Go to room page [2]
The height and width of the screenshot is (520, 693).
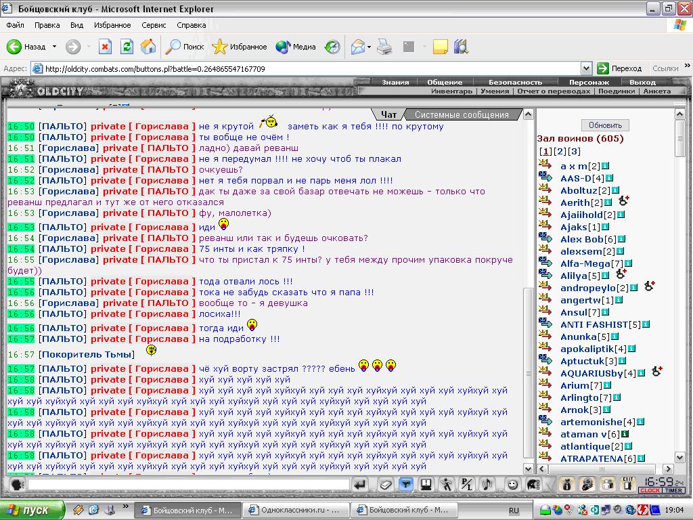[x=560, y=151]
